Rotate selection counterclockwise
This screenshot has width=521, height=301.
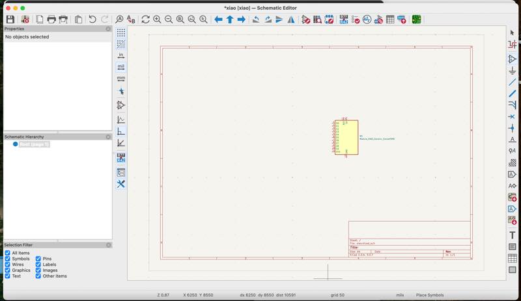tap(256, 20)
